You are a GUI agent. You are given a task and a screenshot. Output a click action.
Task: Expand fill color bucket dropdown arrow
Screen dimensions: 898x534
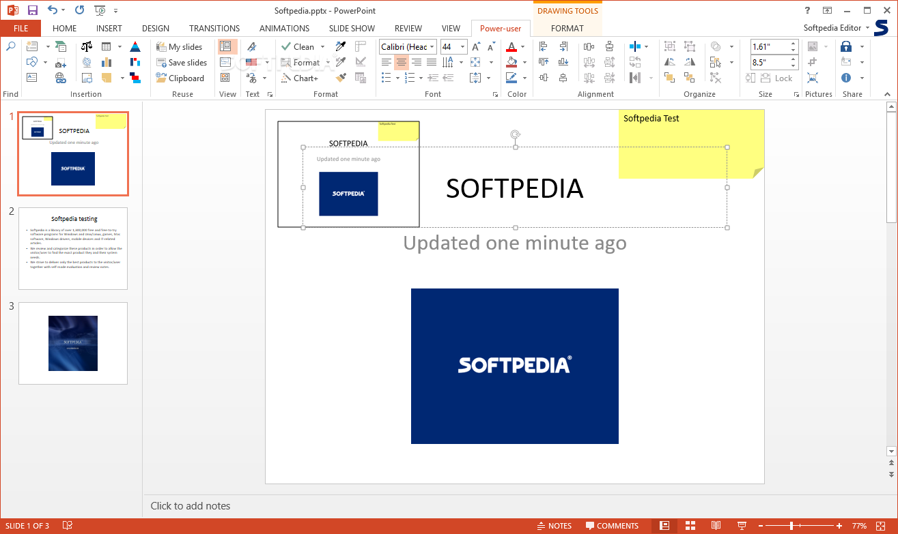524,62
